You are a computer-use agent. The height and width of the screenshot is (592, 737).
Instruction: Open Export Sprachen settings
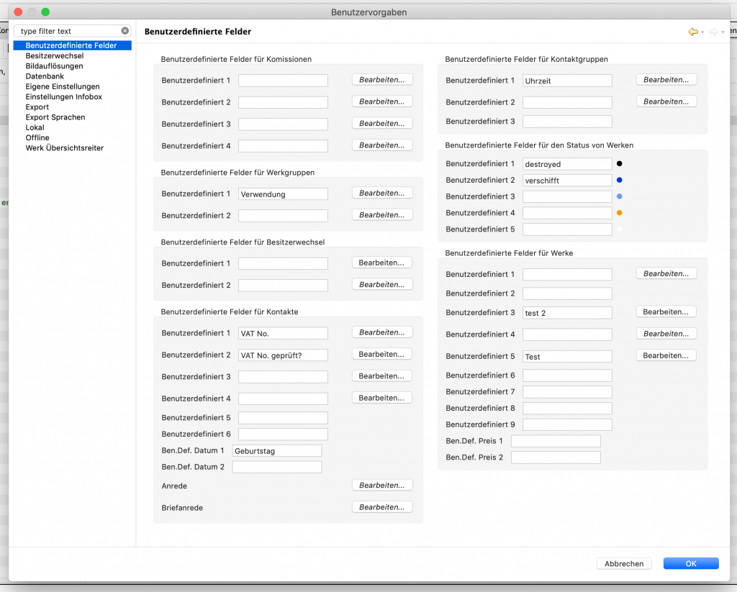tap(55, 117)
